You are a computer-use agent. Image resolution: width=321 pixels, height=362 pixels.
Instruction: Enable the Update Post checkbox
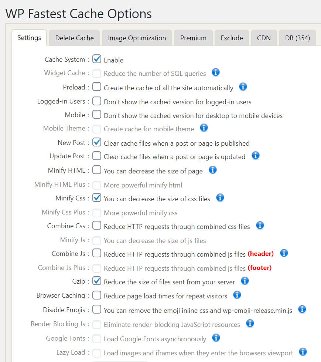tap(97, 156)
